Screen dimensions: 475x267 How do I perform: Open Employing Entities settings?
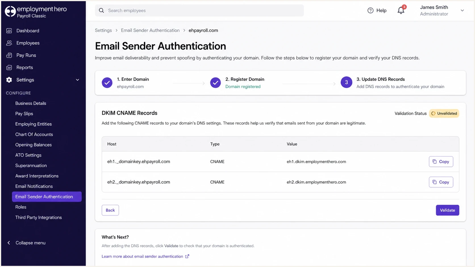pyautogui.click(x=34, y=124)
